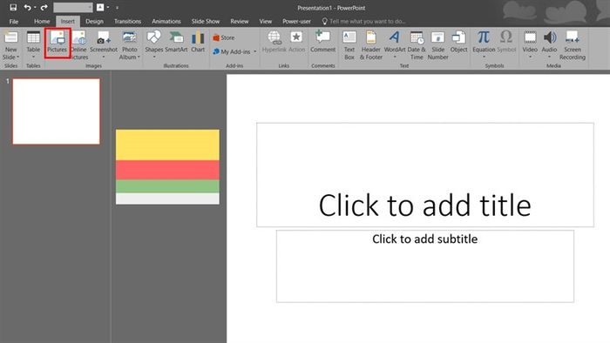Image resolution: width=610 pixels, height=343 pixels.
Task: Select slide 1 thumbnail in the panel
Action: (57, 111)
